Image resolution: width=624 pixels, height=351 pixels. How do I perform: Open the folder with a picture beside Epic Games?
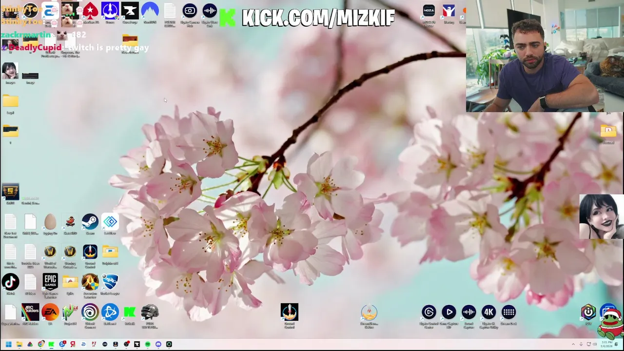click(70, 282)
